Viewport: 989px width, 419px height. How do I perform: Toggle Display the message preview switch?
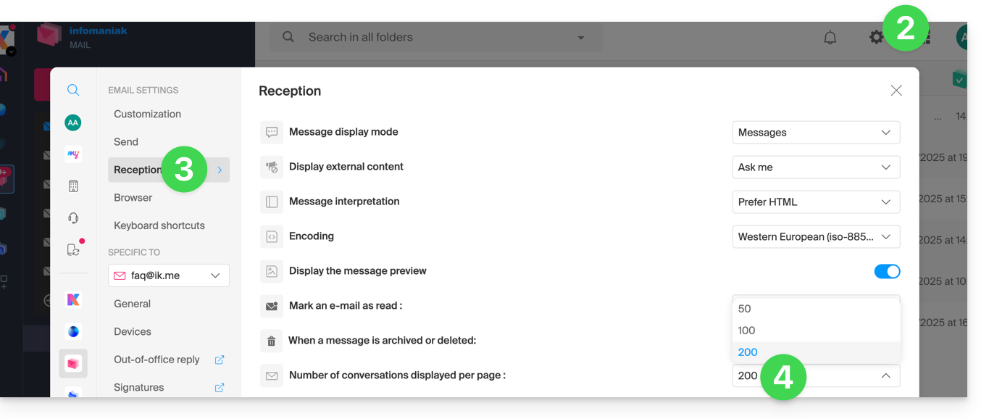point(887,271)
